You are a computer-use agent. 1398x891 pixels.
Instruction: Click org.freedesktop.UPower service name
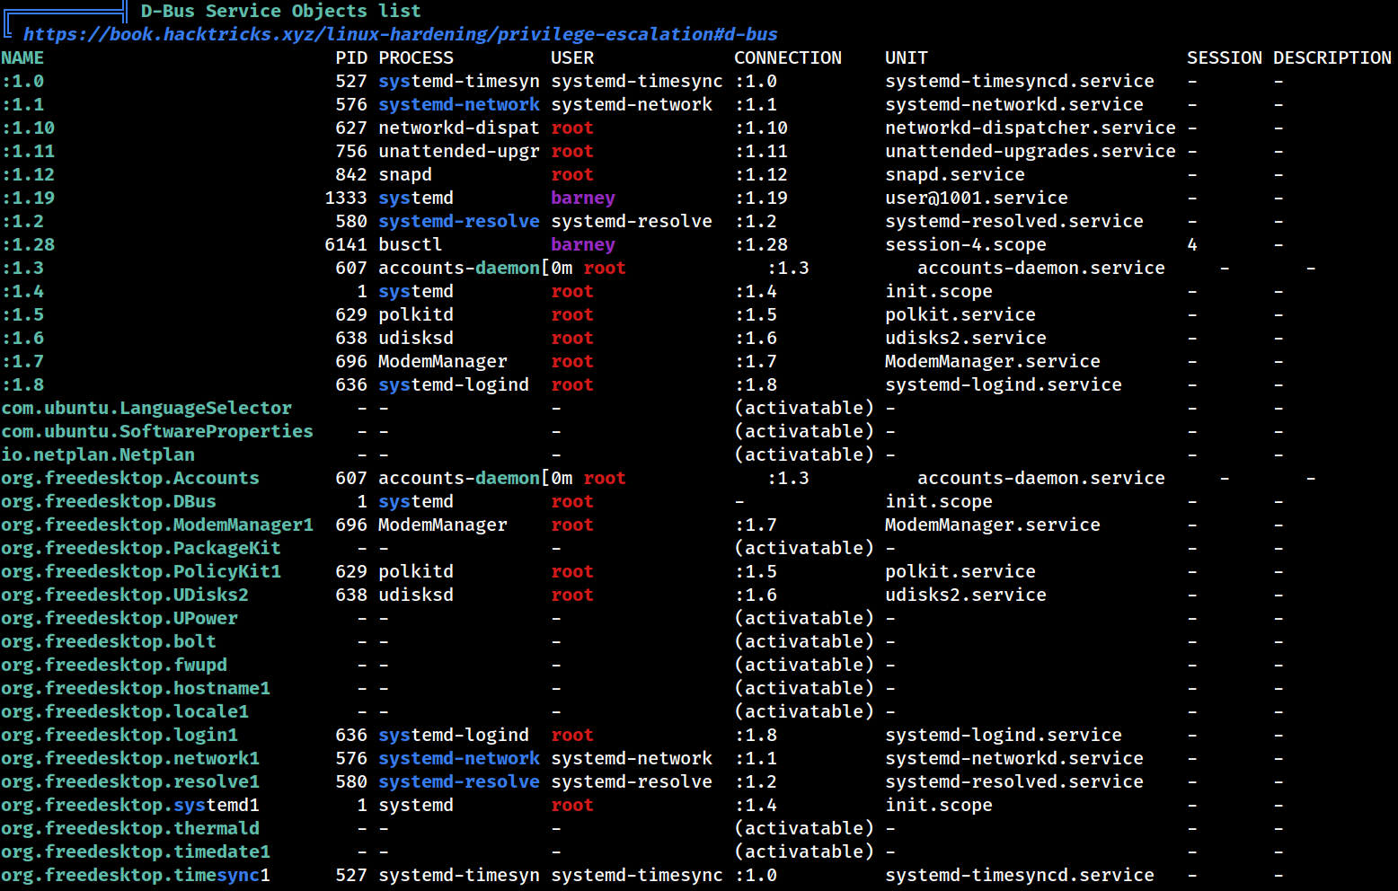(x=119, y=618)
